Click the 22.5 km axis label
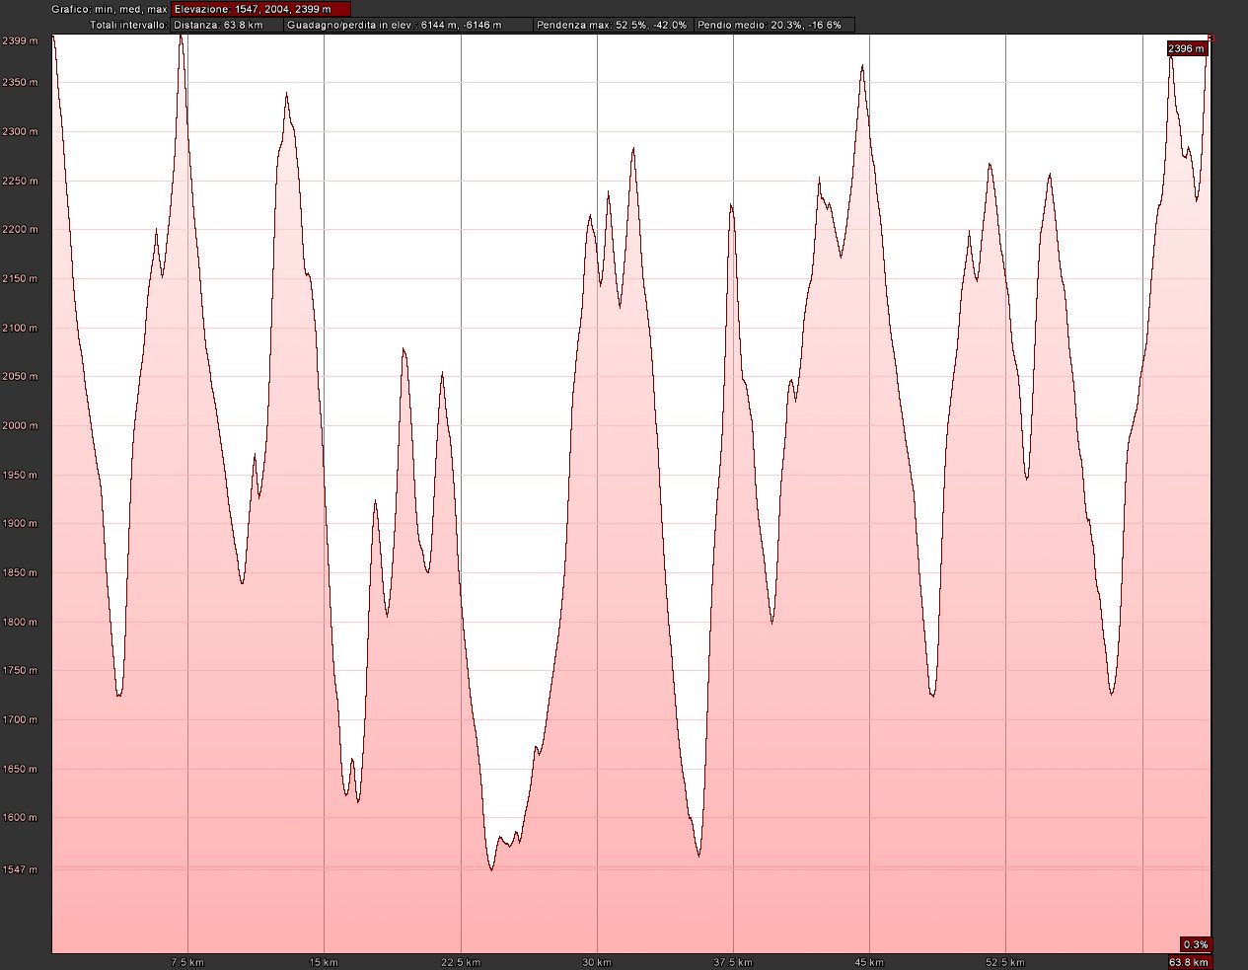This screenshot has height=970, width=1248. point(461,962)
